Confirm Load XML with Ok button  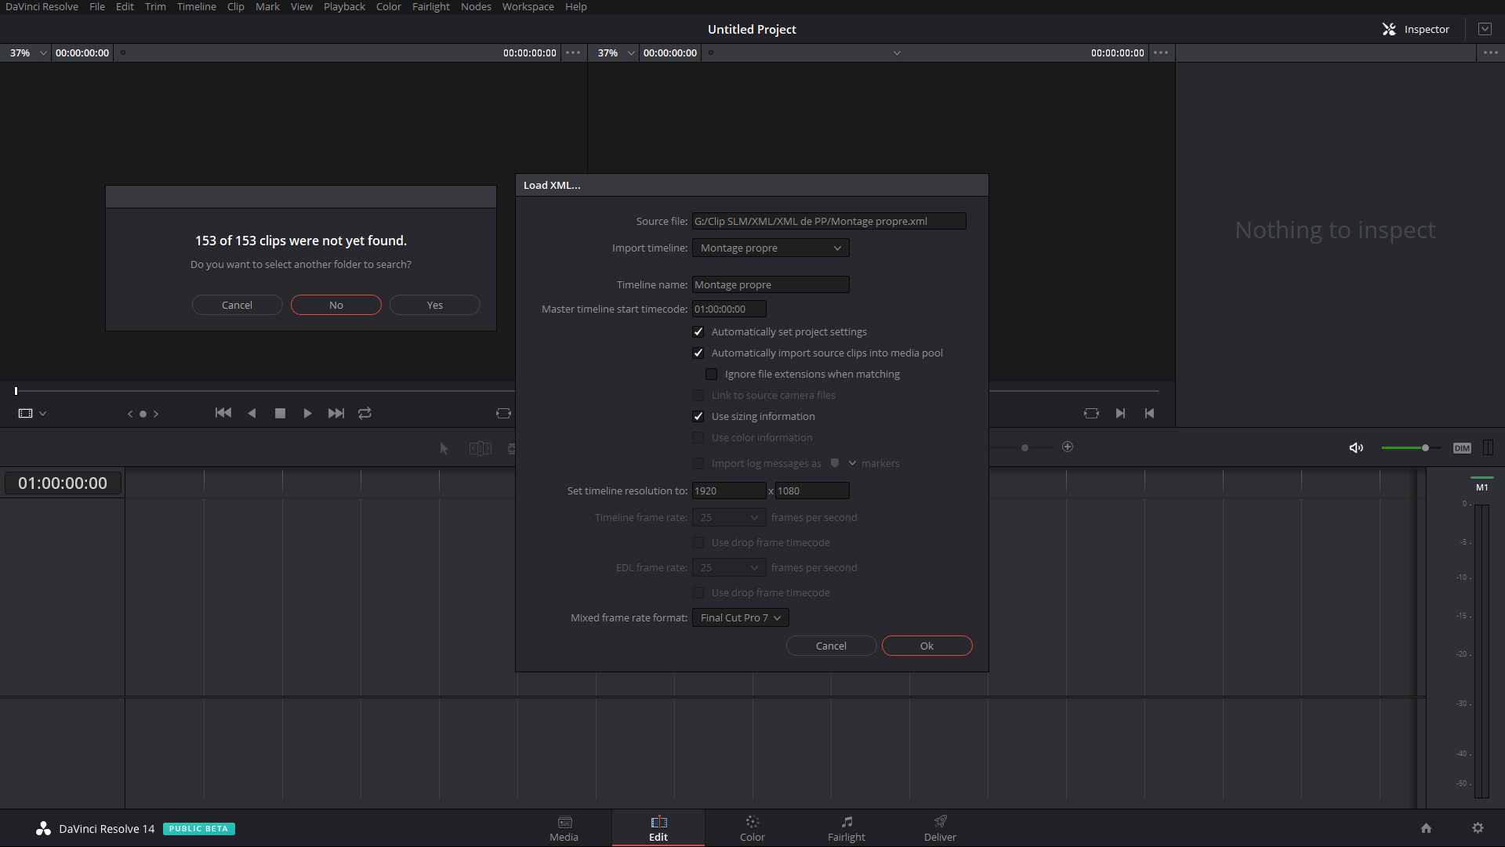coord(927,646)
